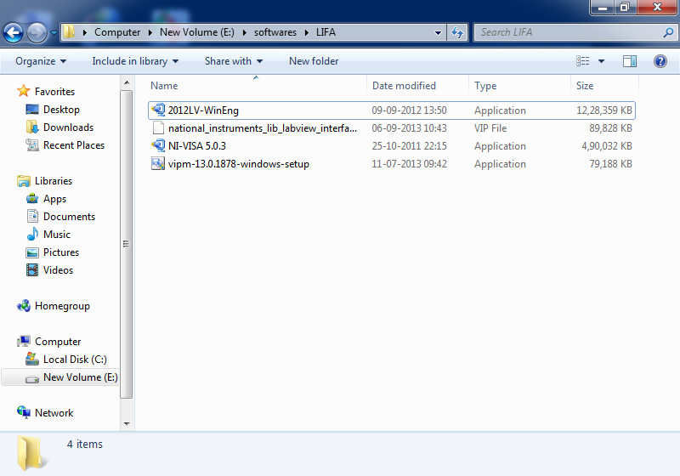Open the Share with menu
This screenshot has width=680, height=476.
[234, 61]
